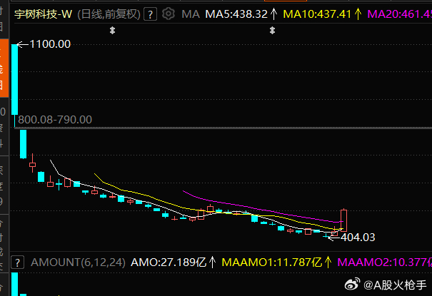Select the 宇树科技-W stock title

(x=44, y=14)
